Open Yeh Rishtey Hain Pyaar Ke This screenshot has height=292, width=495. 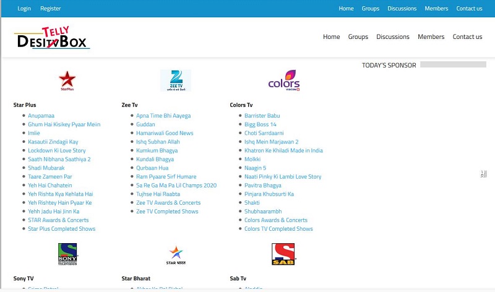click(x=59, y=202)
